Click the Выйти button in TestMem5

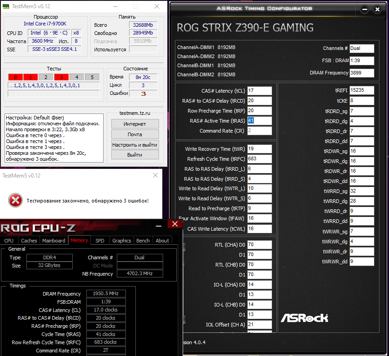(x=135, y=155)
